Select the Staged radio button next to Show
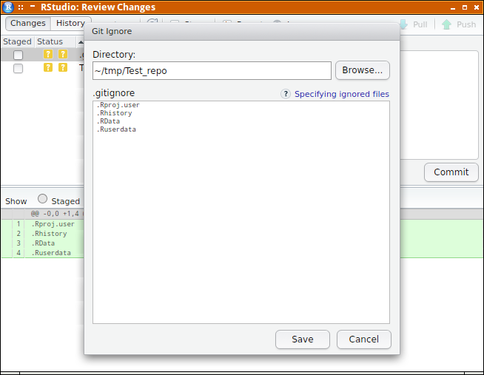The image size is (484, 375). tap(42, 199)
